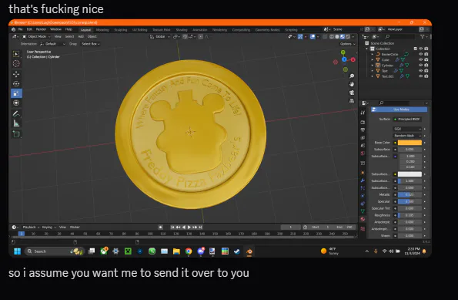Screen dimensions: 458x300
Task: Click the highlighted Scale tool
Action: pyautogui.click(x=16, y=93)
